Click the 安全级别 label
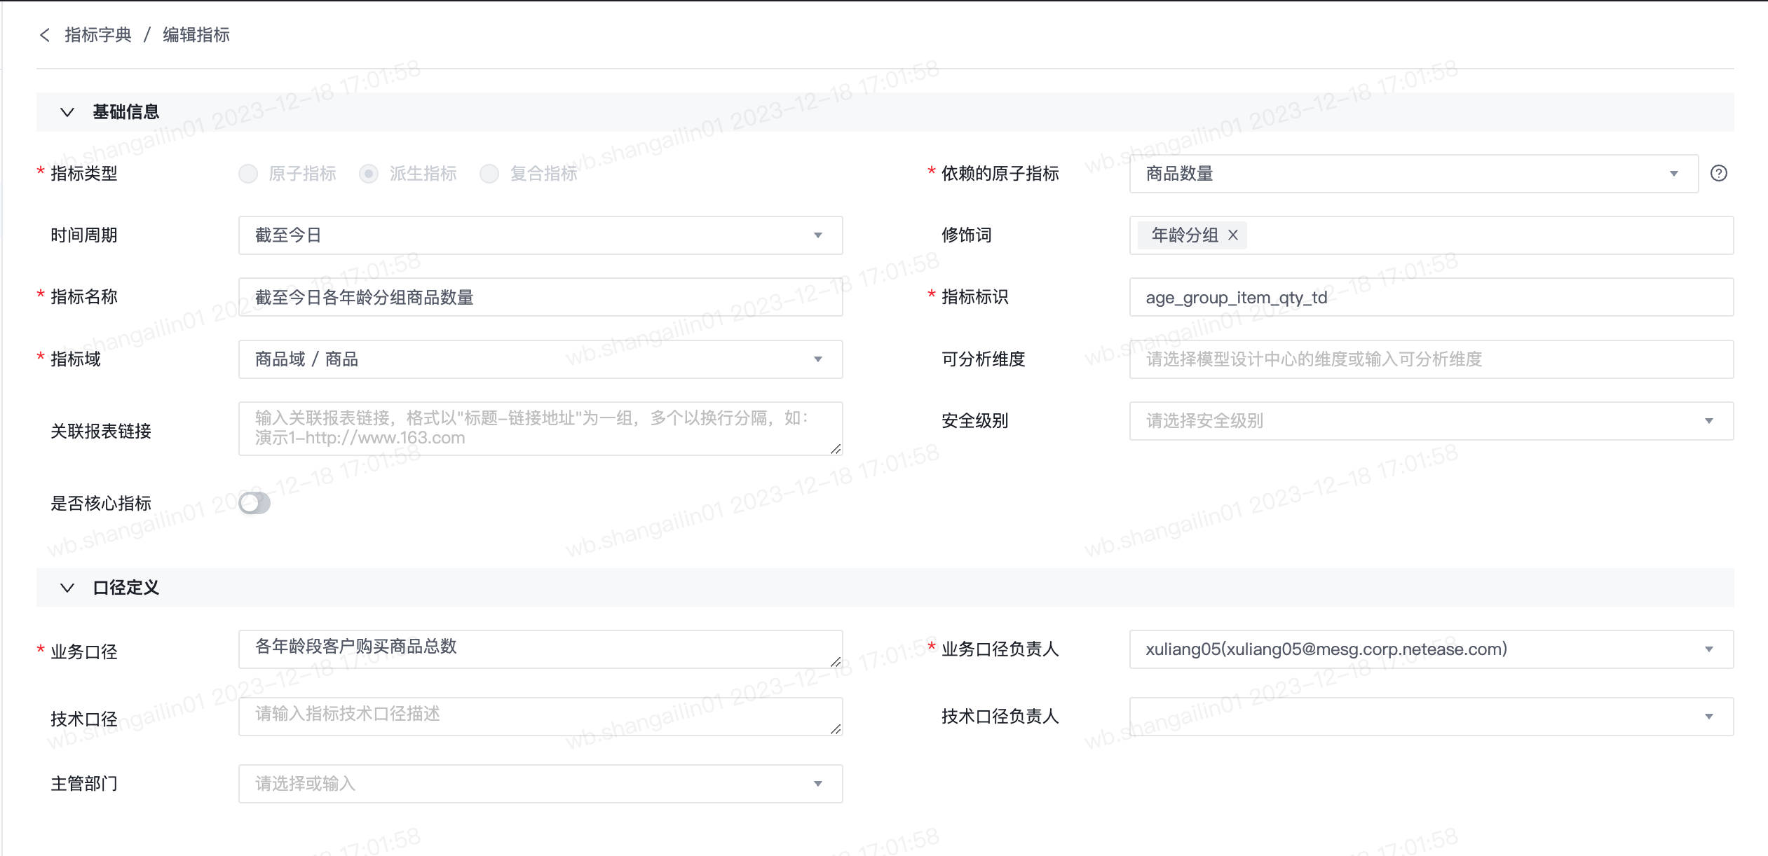This screenshot has width=1768, height=856. tap(975, 421)
